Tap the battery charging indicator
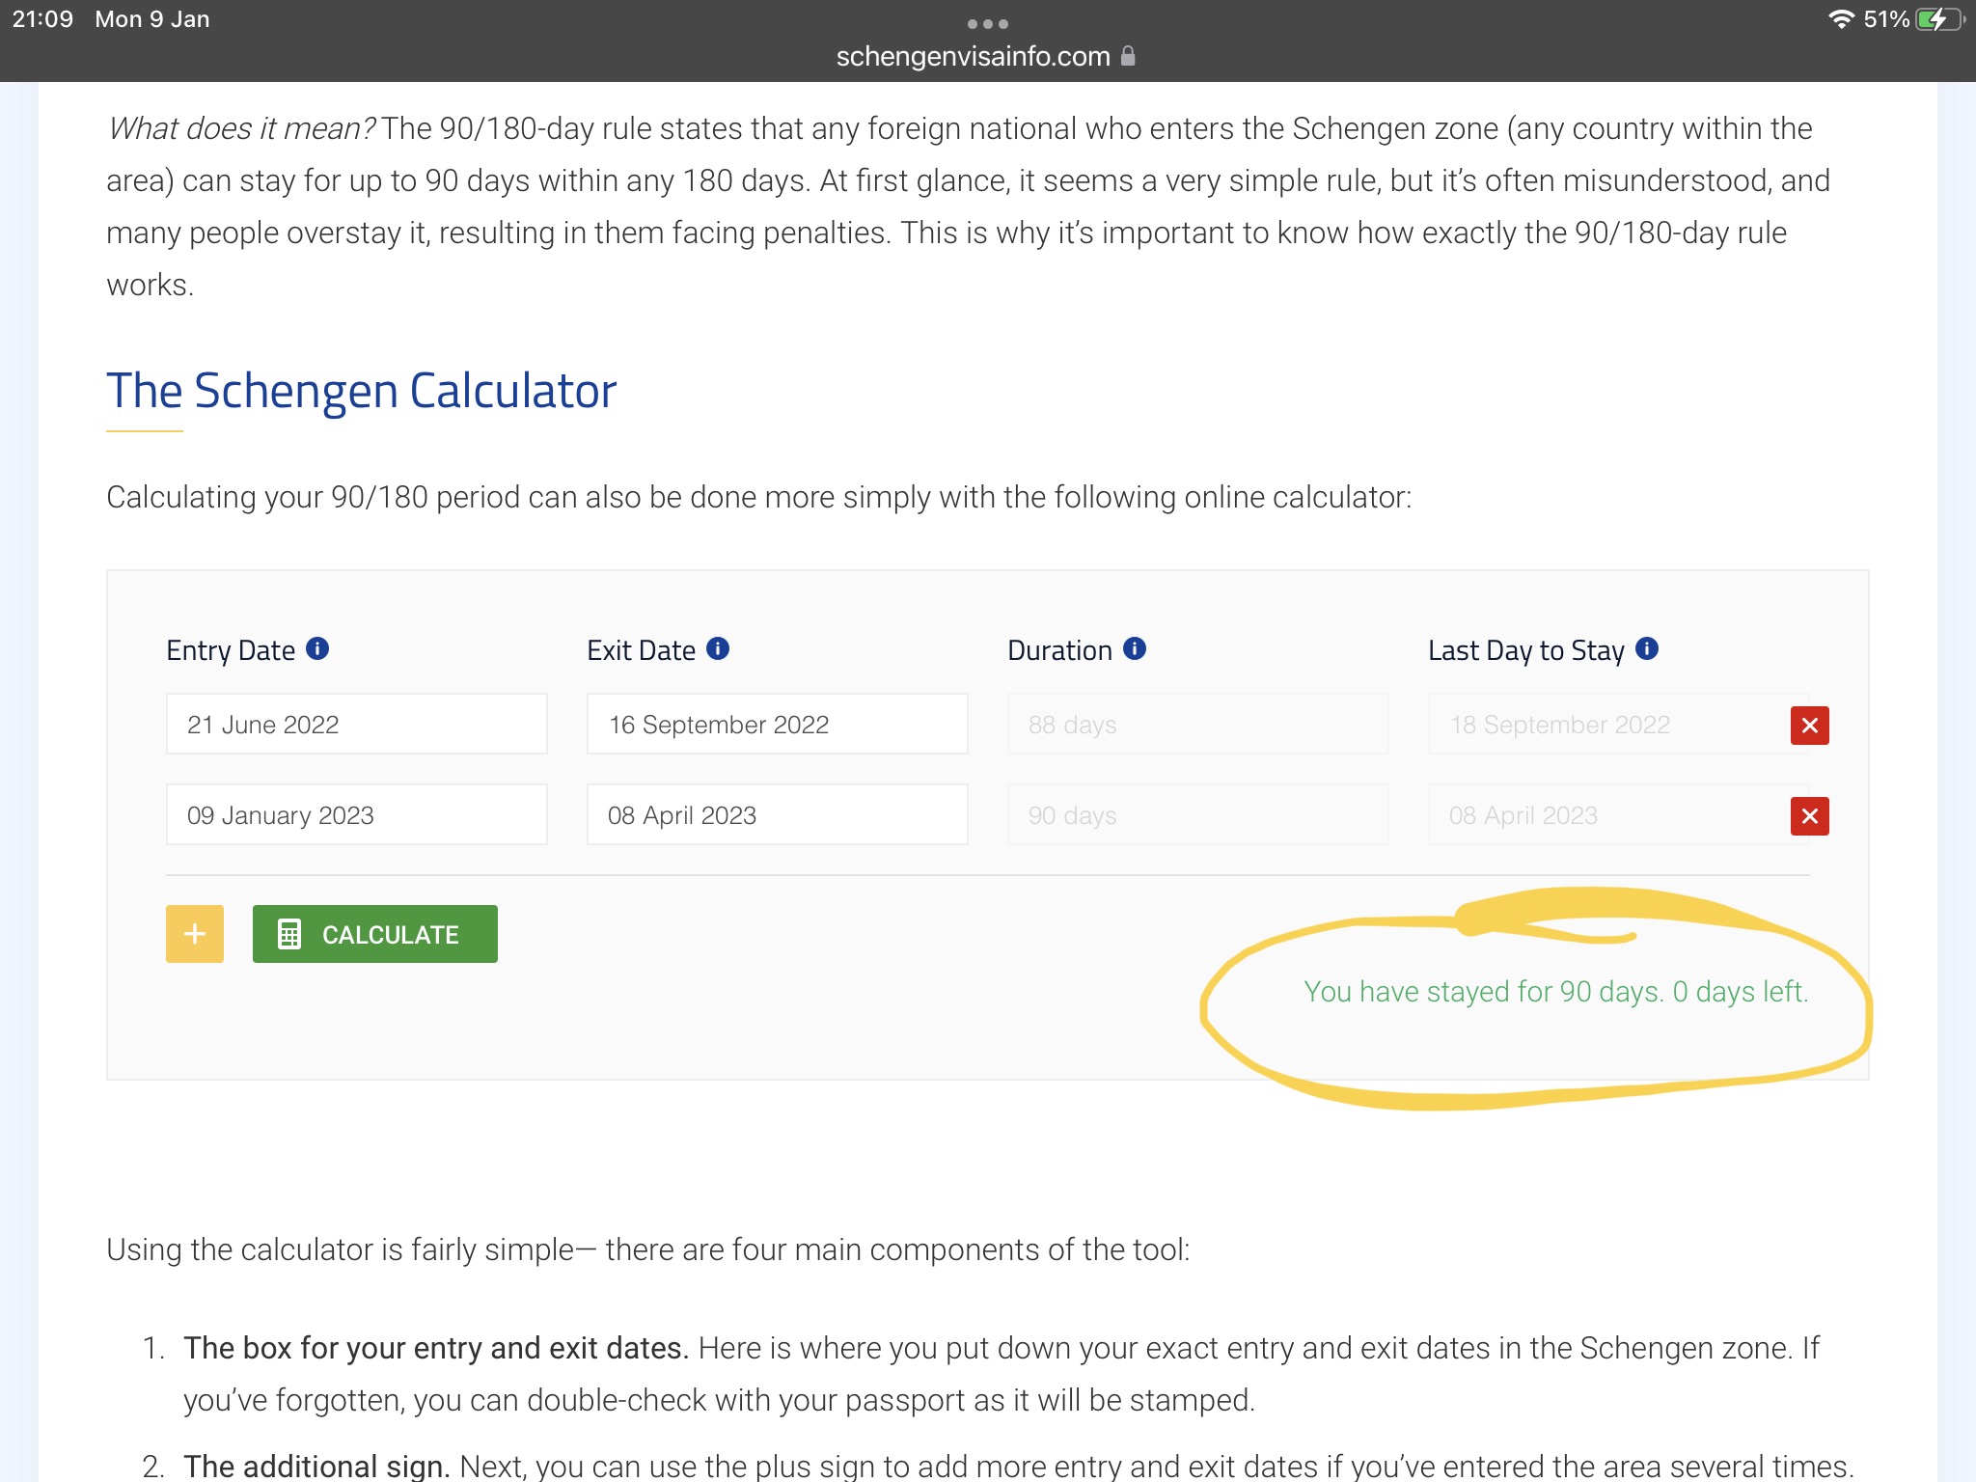The width and height of the screenshot is (1976, 1482). (1939, 19)
